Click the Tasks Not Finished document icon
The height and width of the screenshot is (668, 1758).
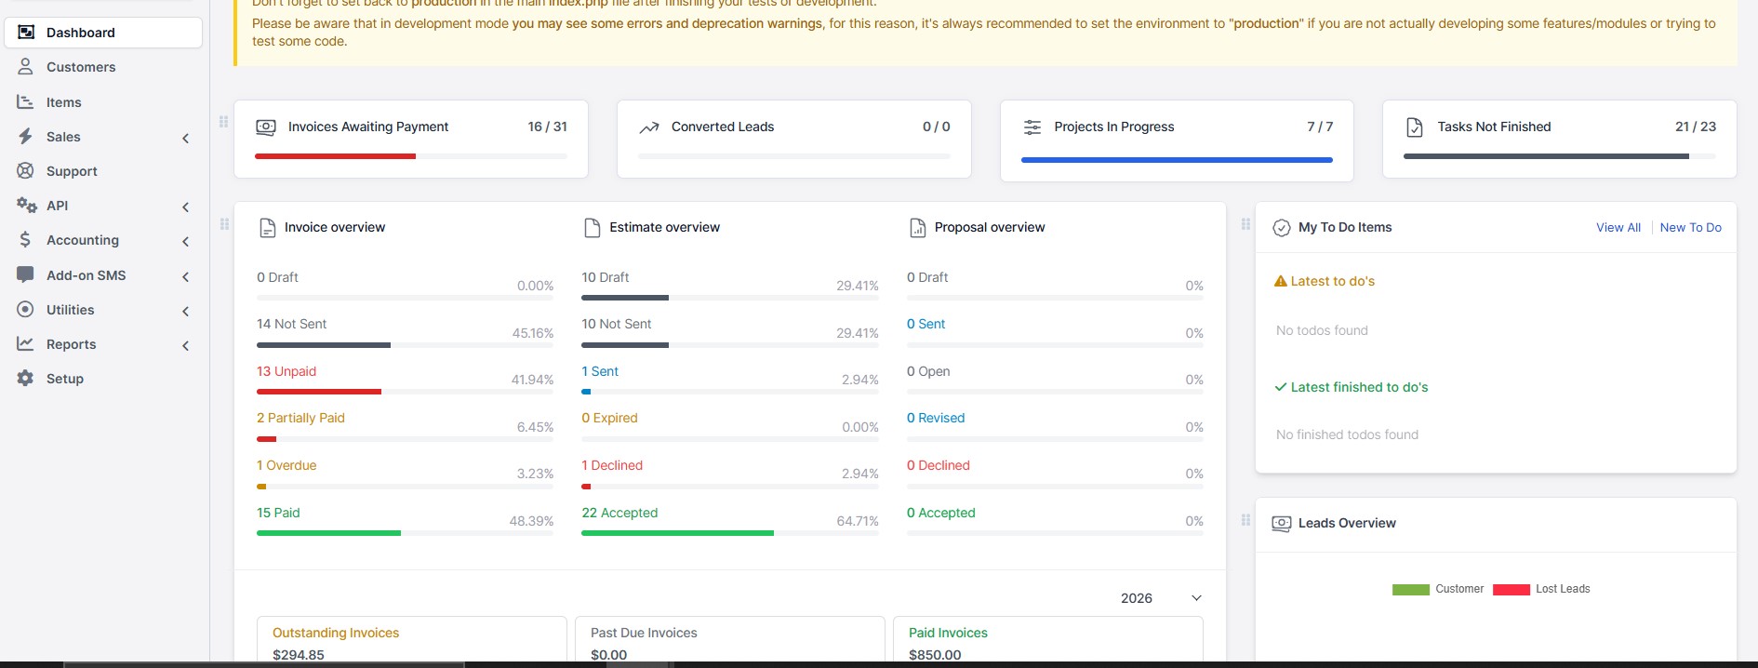pos(1415,127)
